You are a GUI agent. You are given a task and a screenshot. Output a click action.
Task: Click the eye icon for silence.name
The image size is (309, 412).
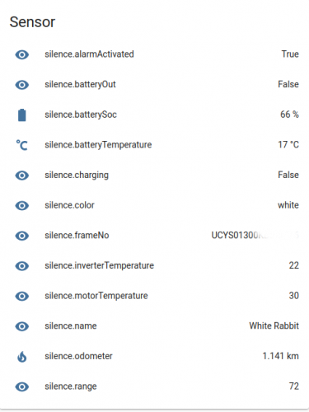click(22, 326)
